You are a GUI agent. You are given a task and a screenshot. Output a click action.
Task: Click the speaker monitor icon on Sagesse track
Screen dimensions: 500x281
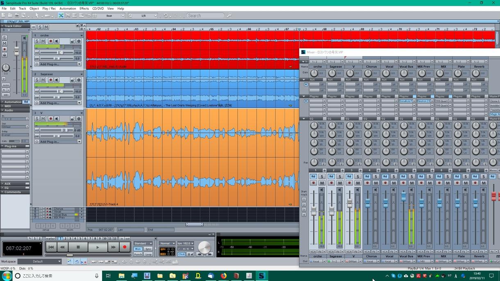(57, 80)
